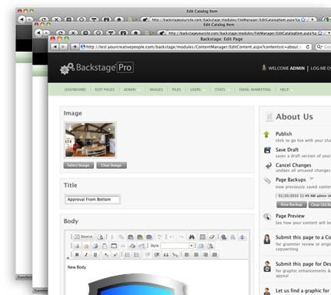Click the Find binoculars icon in editor
The width and height of the screenshot is (331, 295).
(x=192, y=237)
